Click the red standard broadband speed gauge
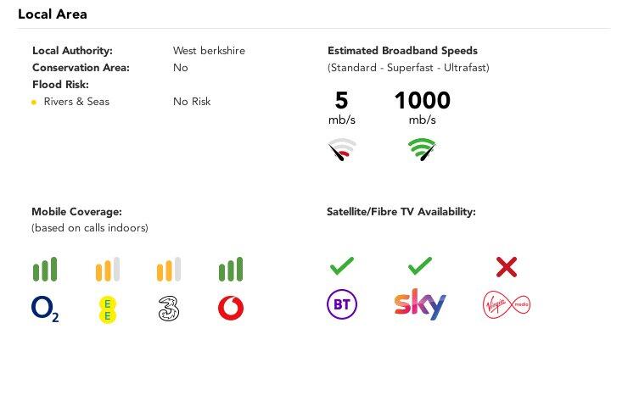Image resolution: width=628 pixels, height=401 pixels. point(342,151)
